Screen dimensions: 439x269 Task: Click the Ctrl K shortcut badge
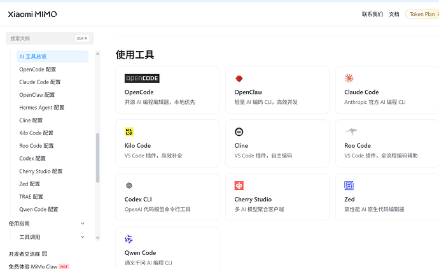click(82, 38)
